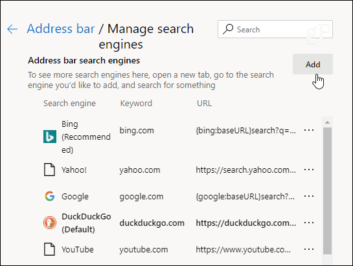
Task: Select the DuckDuckGo (Default) engine name
Action: 86,223
